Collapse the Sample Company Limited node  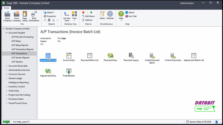(4, 29)
